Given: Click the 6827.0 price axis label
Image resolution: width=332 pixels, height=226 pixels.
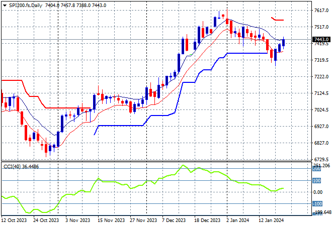Looking at the screenshot, I should (321, 143).
